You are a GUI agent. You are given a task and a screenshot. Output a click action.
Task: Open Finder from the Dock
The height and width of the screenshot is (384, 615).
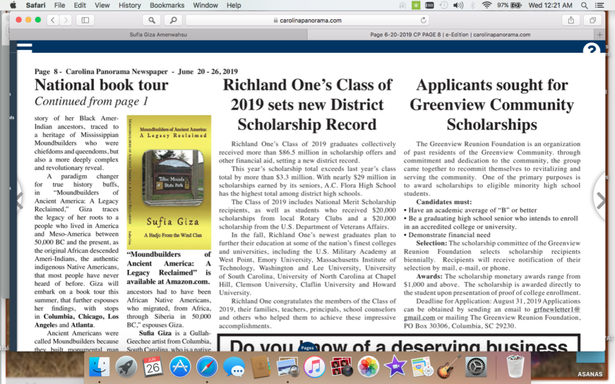(99, 367)
